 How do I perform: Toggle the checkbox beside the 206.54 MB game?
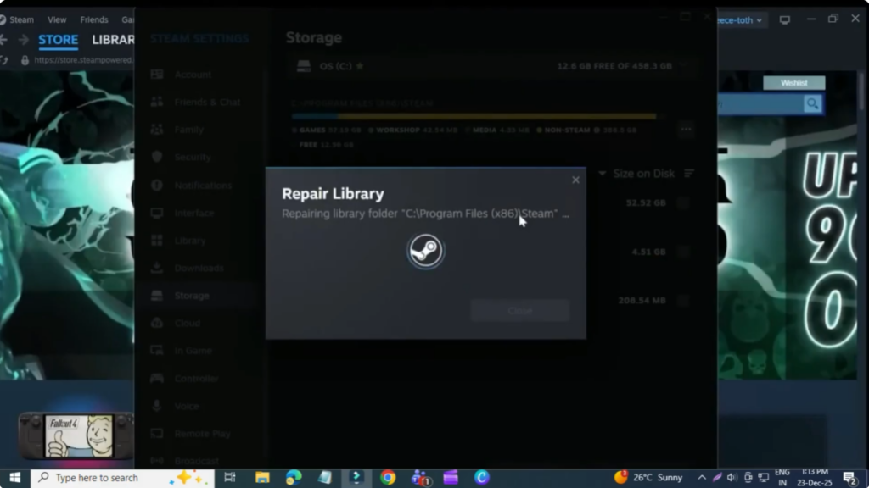pos(683,300)
